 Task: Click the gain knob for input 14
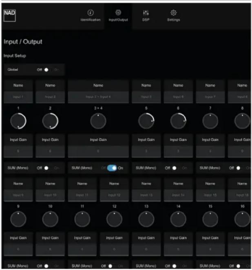178,219
